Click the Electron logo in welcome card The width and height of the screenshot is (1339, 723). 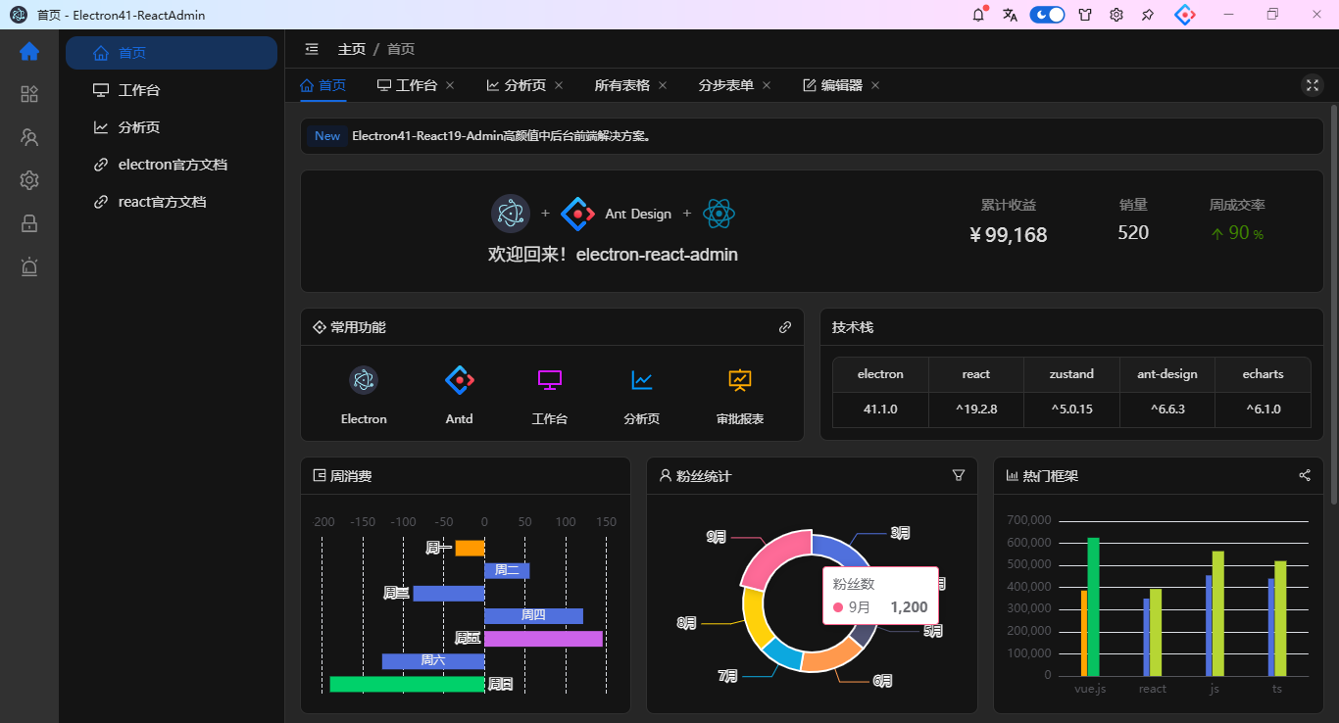(511, 213)
